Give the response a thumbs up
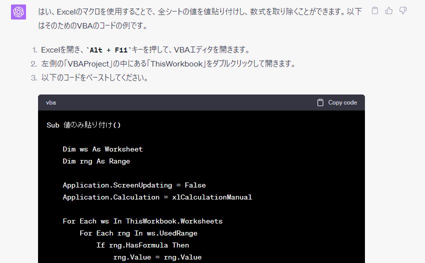This screenshot has width=425, height=263. click(x=389, y=10)
